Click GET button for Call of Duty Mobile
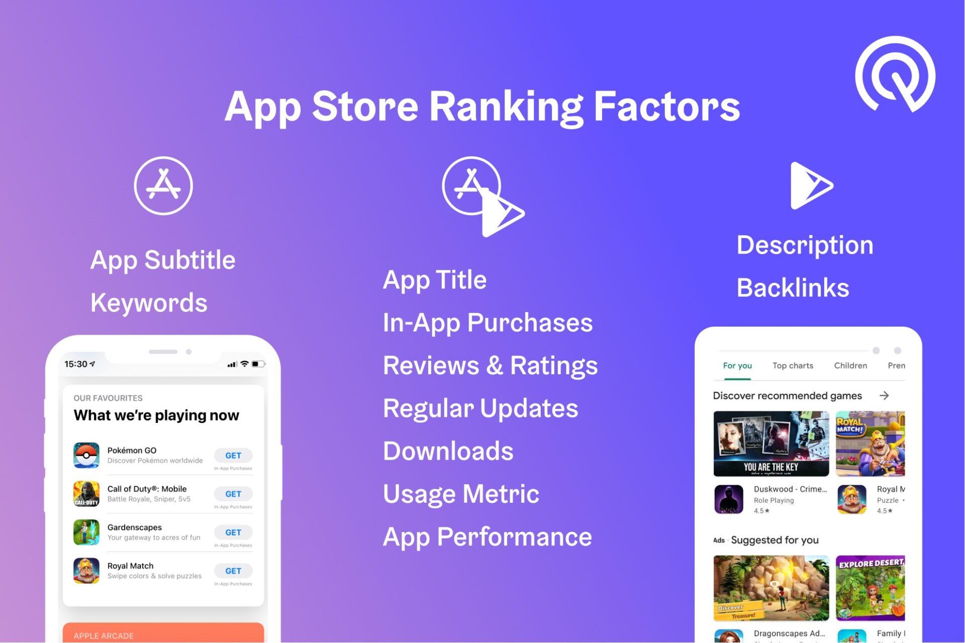Image resolution: width=965 pixels, height=643 pixels. tap(232, 494)
